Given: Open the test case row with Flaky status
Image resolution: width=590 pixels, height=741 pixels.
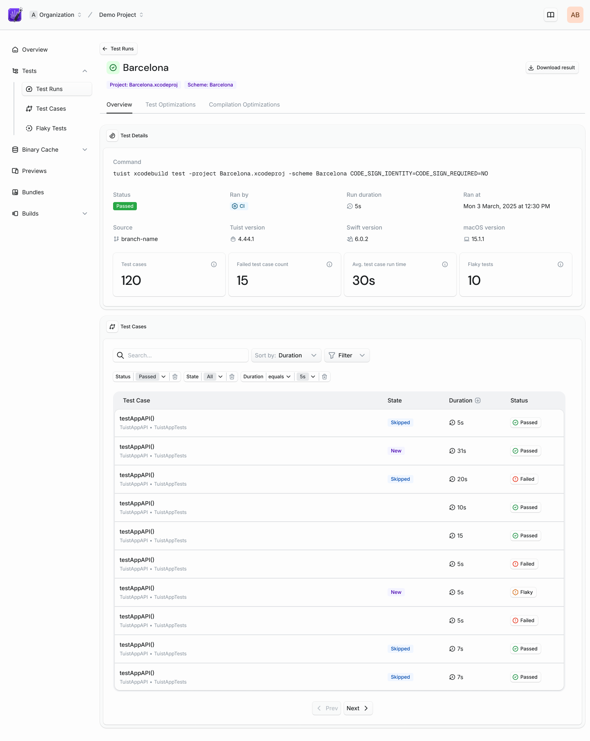Looking at the screenshot, I should (x=339, y=592).
